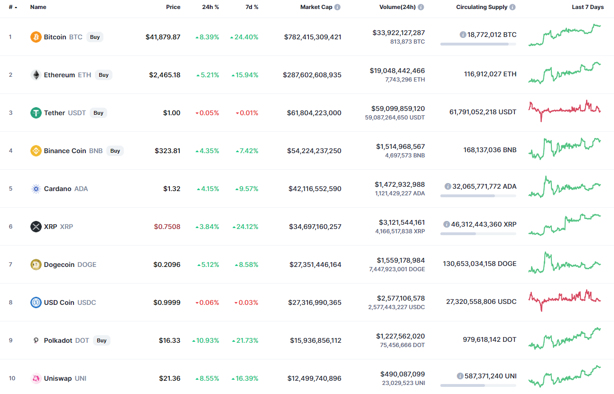This screenshot has width=614, height=394.
Task: Sort table by 24h % column header
Action: (210, 7)
